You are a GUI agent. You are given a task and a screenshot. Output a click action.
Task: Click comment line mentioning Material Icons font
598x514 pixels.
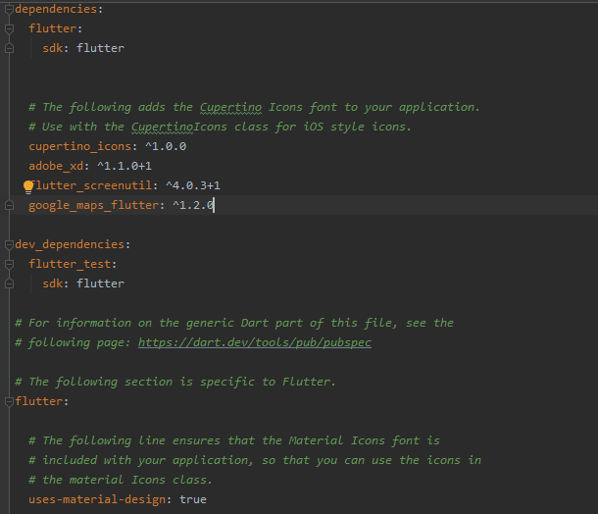pos(234,440)
